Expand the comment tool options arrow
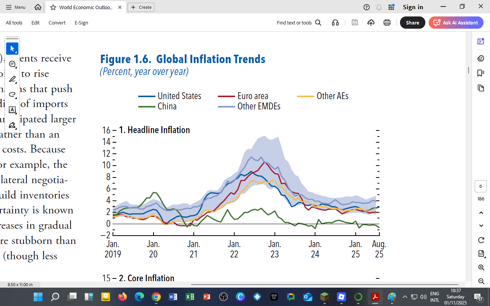Viewport: 490px width, 306px height. coord(16,68)
